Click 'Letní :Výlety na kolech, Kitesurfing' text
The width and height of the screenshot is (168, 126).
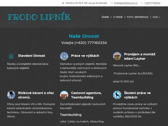pos(82,121)
